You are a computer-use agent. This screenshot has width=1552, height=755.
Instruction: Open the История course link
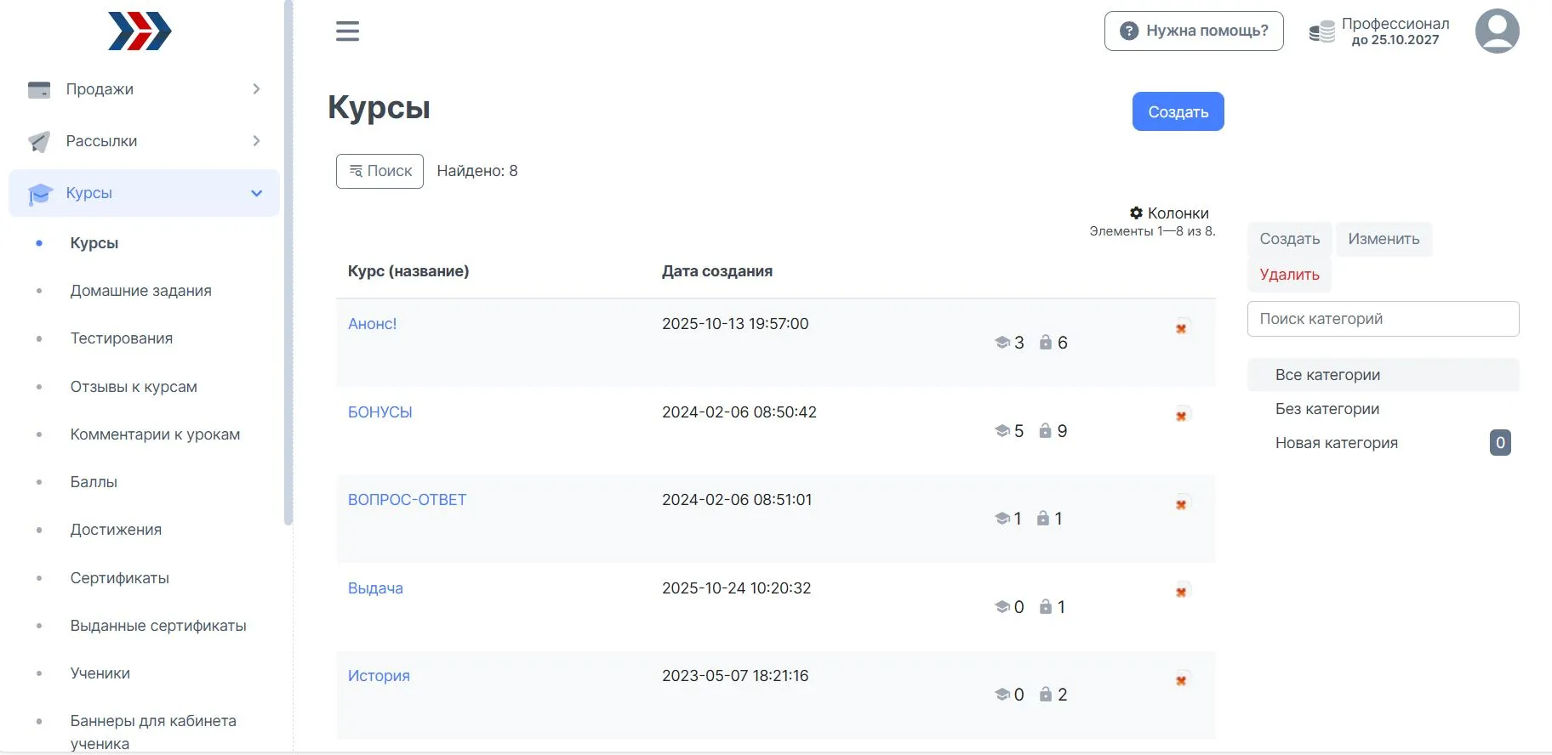pos(379,676)
